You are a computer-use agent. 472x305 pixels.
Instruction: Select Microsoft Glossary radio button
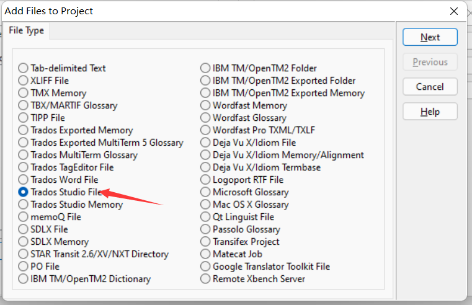[205, 192]
